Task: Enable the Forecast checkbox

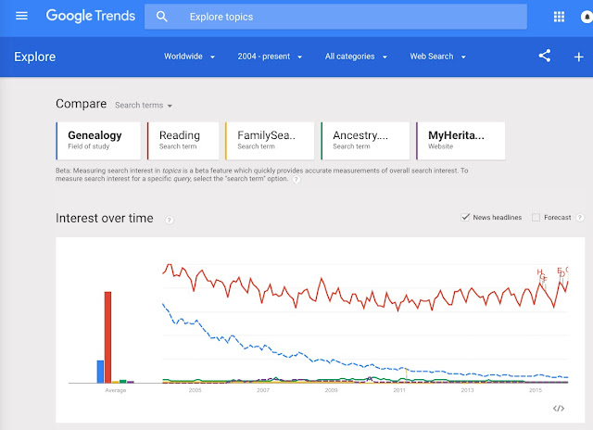Action: click(x=536, y=218)
